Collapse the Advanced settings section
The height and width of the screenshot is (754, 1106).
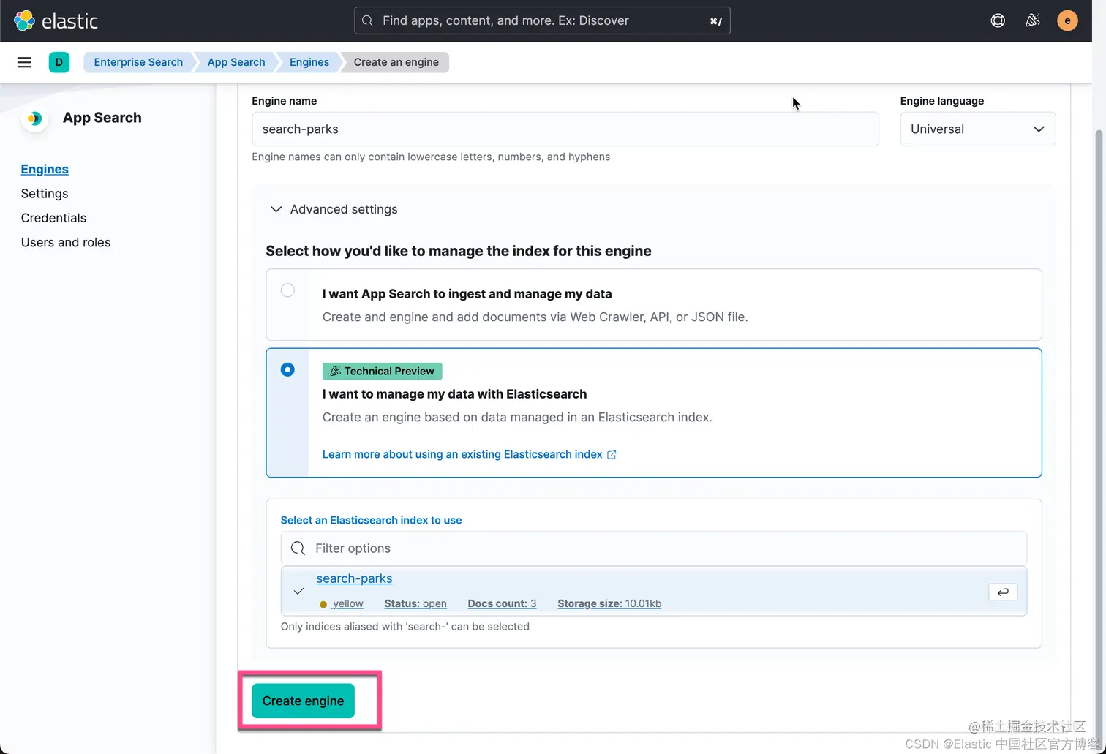pos(333,209)
